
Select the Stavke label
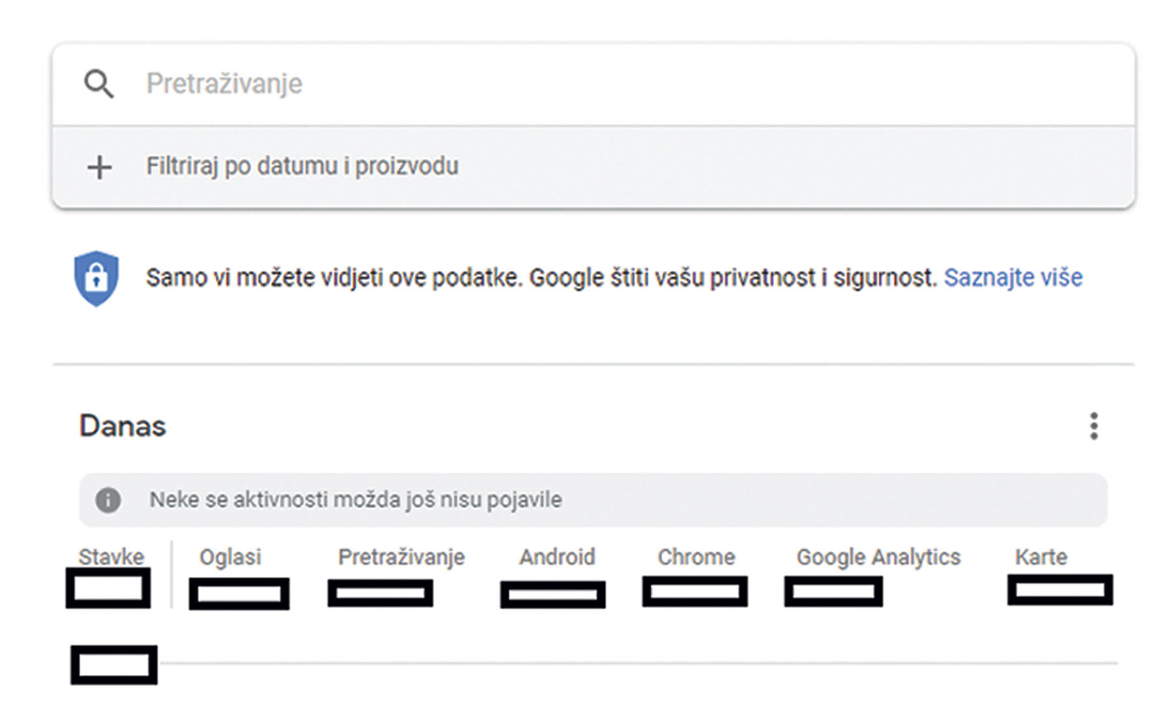pyautogui.click(x=111, y=557)
